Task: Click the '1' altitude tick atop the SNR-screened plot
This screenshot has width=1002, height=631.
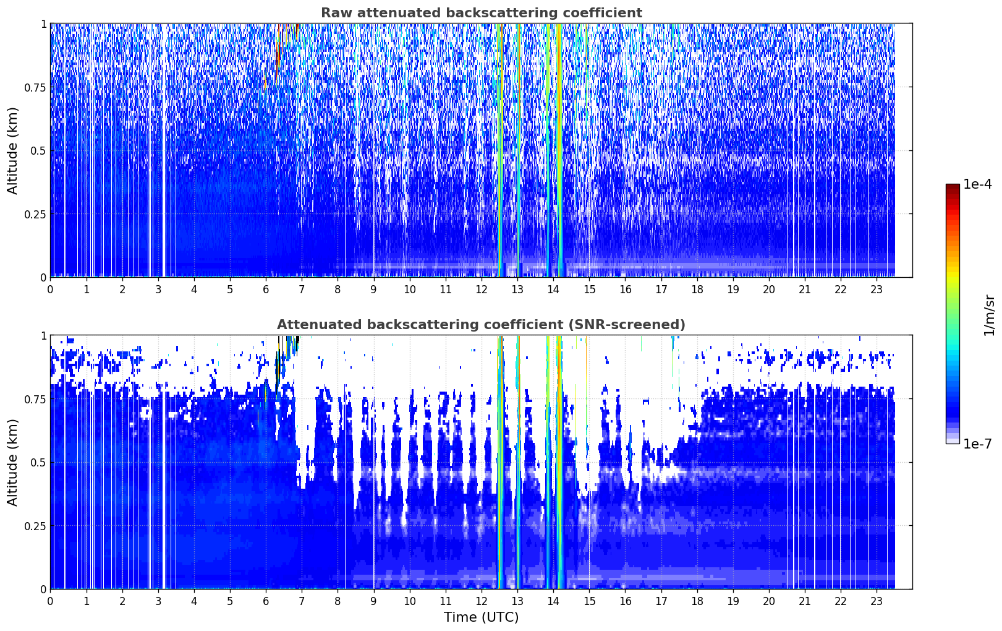Action: 44,335
